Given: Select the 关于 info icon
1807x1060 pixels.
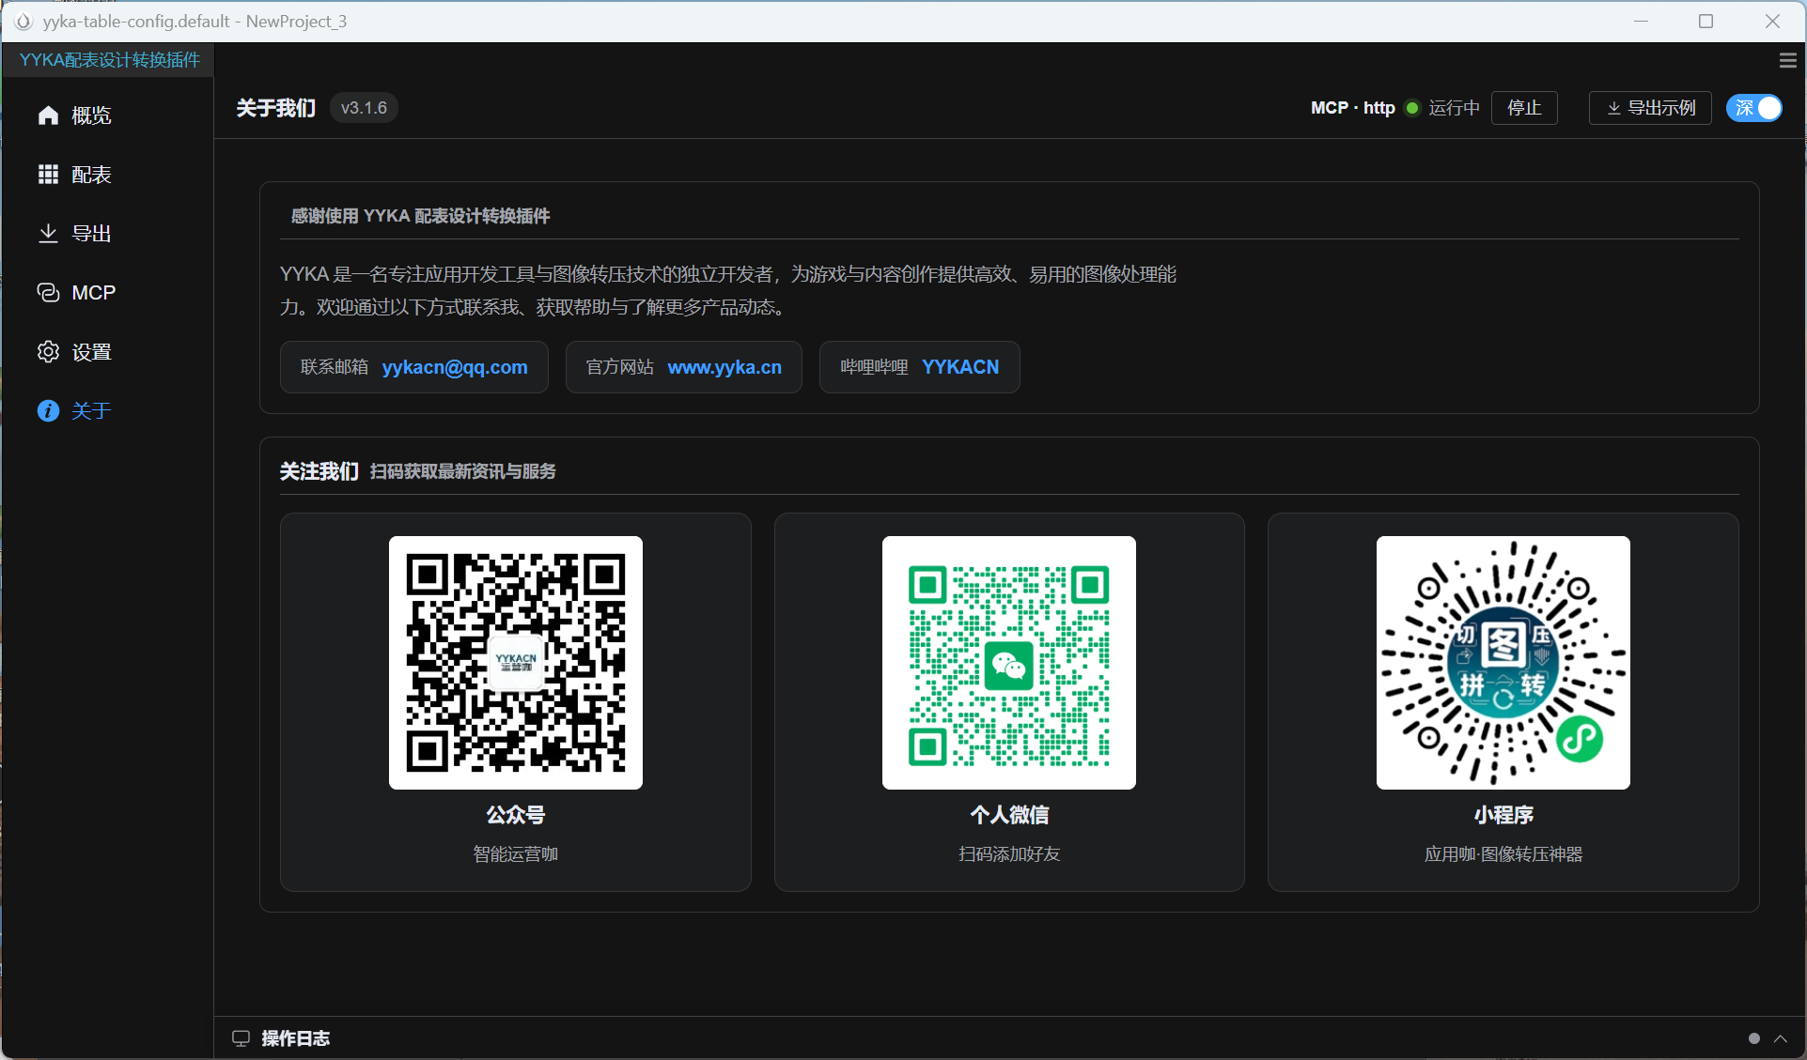Looking at the screenshot, I should (48, 411).
